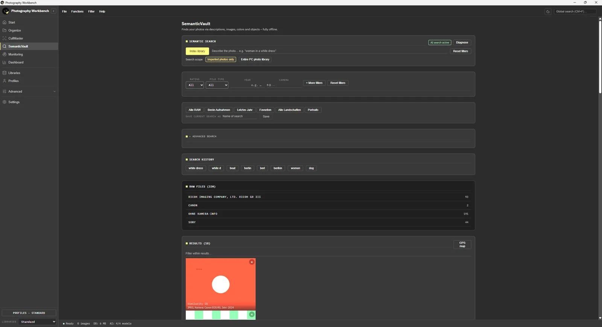The width and height of the screenshot is (602, 327).
Task: Select 'Imported photos only' search scope
Action: pyautogui.click(x=220, y=59)
